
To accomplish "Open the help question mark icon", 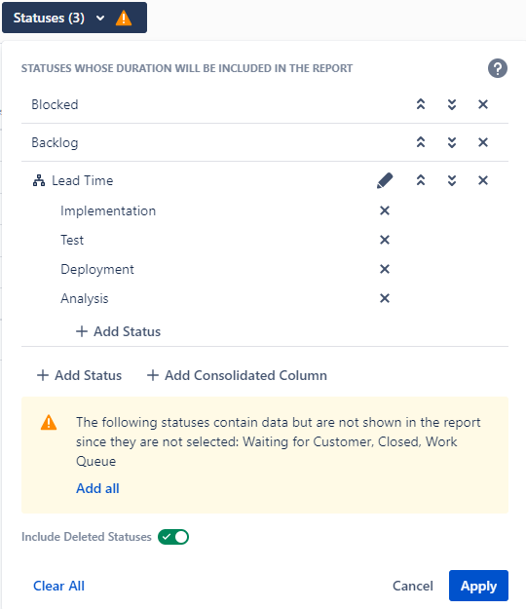I will pos(498,68).
